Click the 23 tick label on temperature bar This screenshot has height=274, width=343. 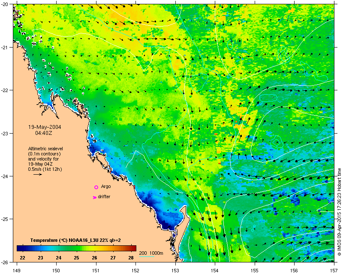click(x=40, y=258)
